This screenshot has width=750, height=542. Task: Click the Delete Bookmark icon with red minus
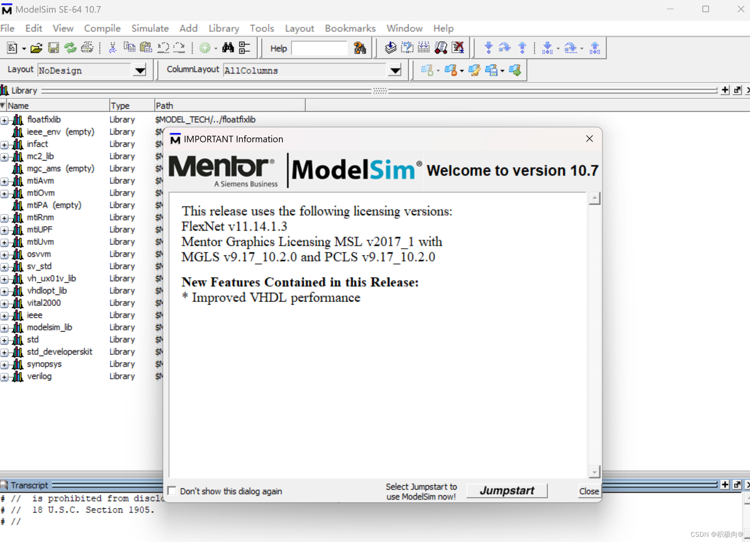(x=451, y=70)
